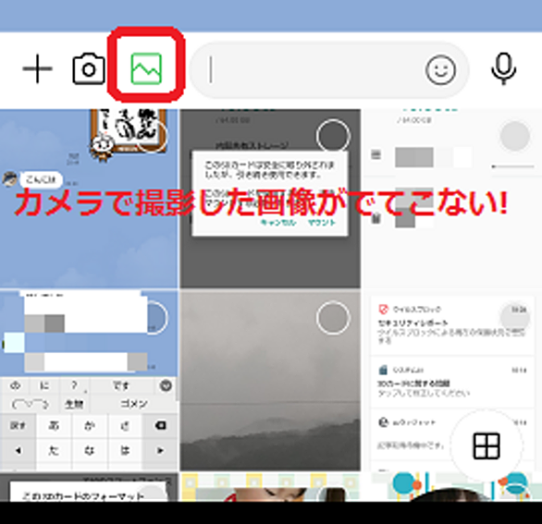Open the SD card dialog screenshot thumbnail
542x524 pixels.
pyautogui.click(x=270, y=199)
